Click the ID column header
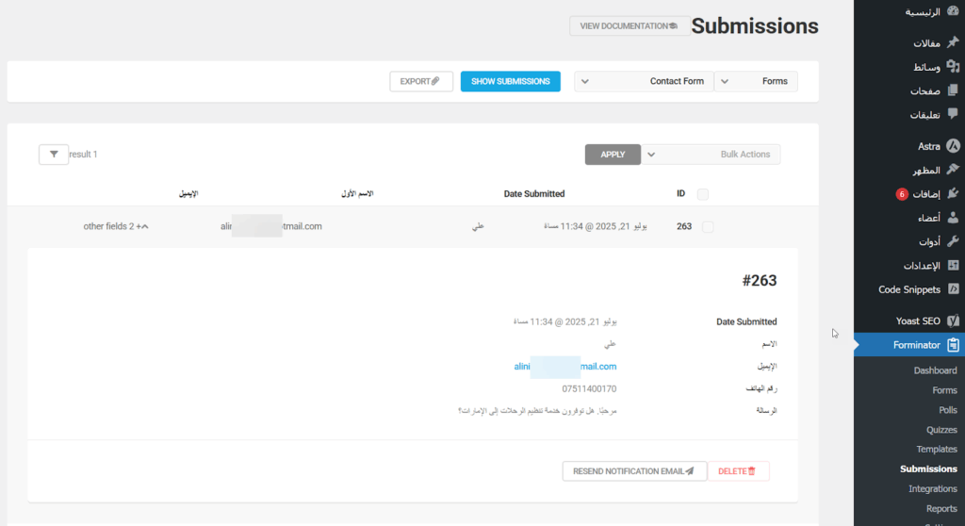Image resolution: width=965 pixels, height=526 pixels. (680, 193)
